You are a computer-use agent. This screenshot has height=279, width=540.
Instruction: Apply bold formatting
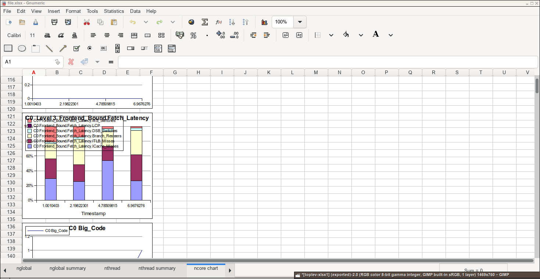click(47, 35)
